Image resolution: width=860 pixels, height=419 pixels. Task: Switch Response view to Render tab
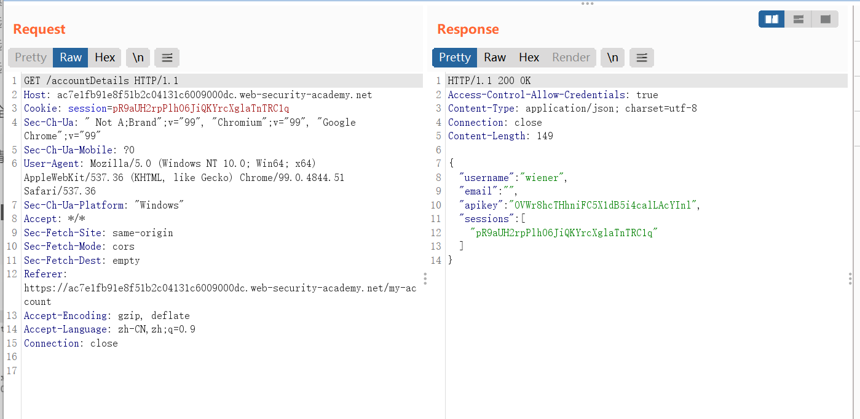click(571, 58)
